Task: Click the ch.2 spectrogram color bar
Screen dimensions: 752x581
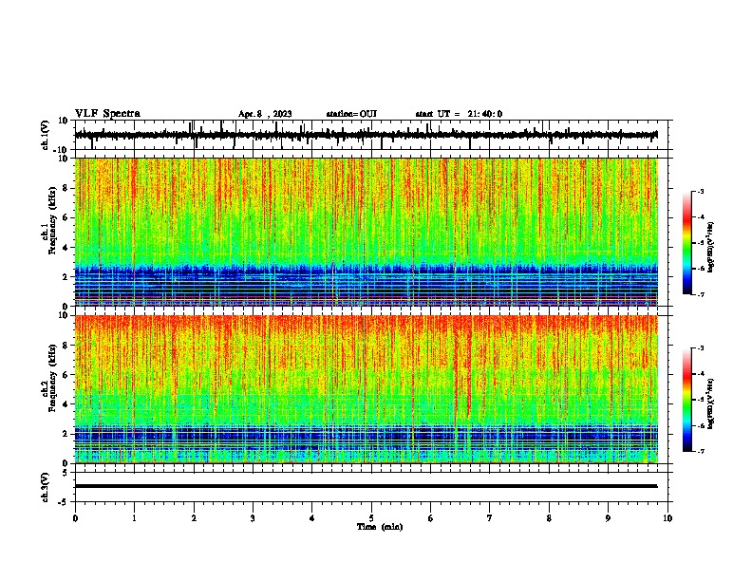Action: (x=686, y=400)
